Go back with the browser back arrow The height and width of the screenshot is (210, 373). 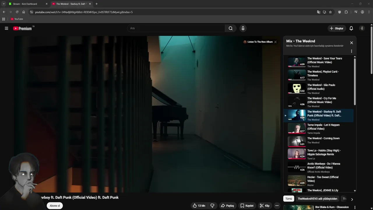[4, 12]
